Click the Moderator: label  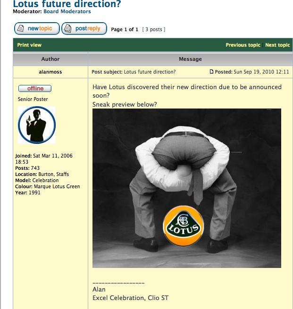coord(27,11)
